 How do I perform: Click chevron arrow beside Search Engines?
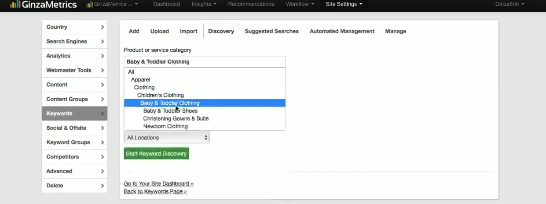coord(102,42)
